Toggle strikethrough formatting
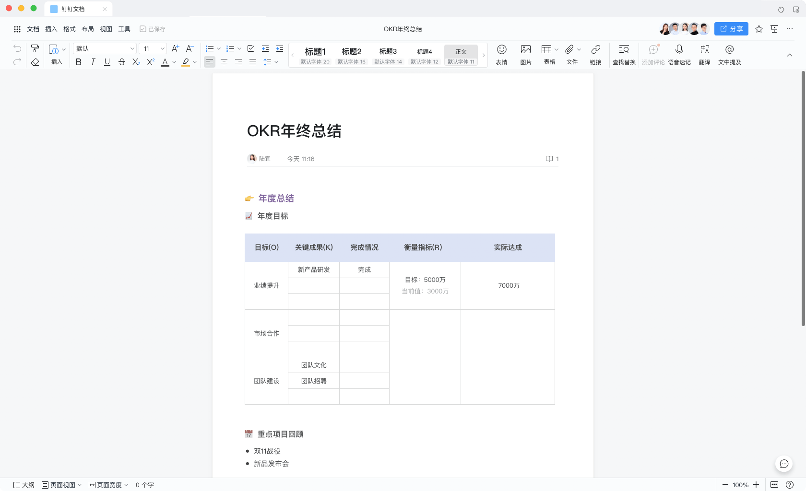Viewport: 806px width, 491px height. (x=122, y=62)
